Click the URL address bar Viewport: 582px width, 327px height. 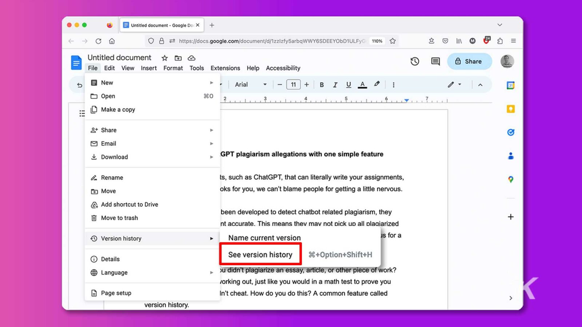click(272, 41)
